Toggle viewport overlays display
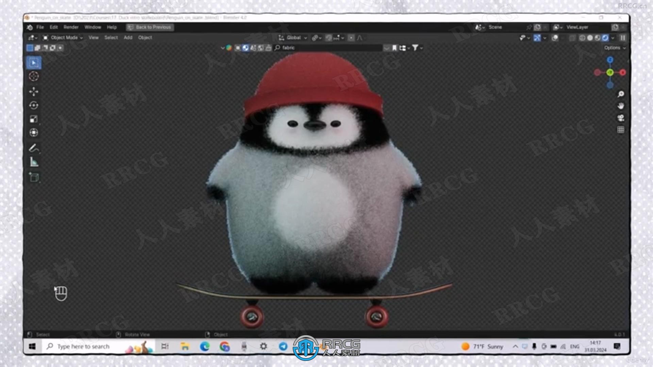 [555, 38]
